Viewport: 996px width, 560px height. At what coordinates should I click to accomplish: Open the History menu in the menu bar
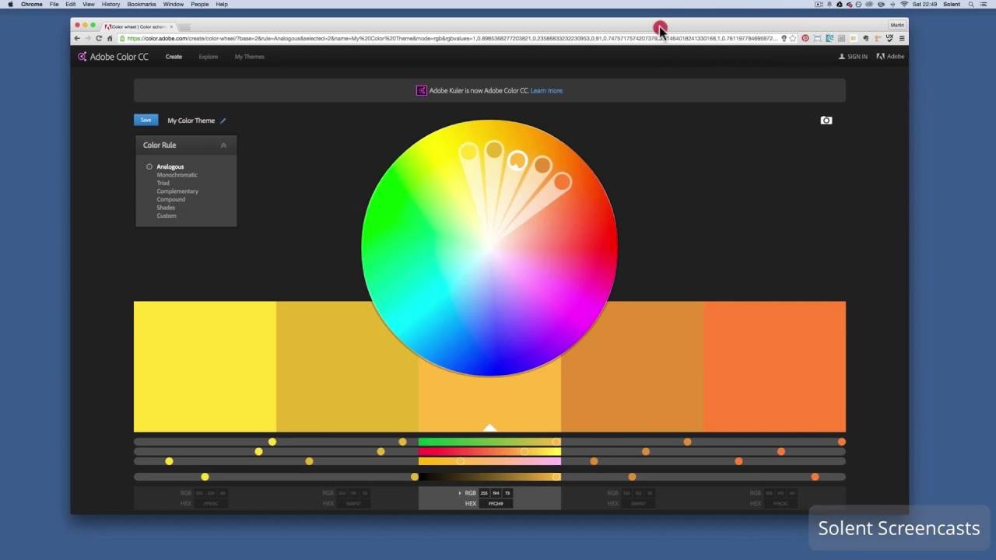point(110,5)
